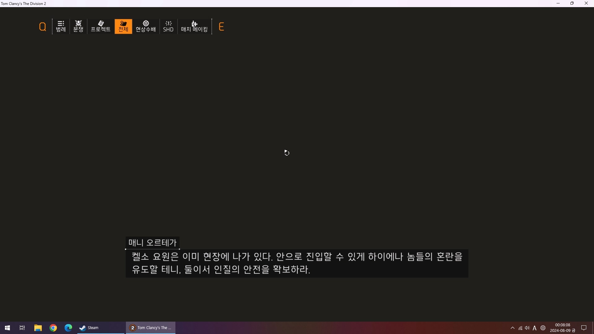Viewport: 594px width, 334px height.
Task: Open the 프로젝트 projects tab
Action: (x=101, y=27)
